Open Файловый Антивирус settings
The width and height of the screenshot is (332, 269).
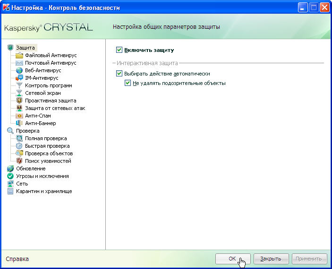coord(51,55)
